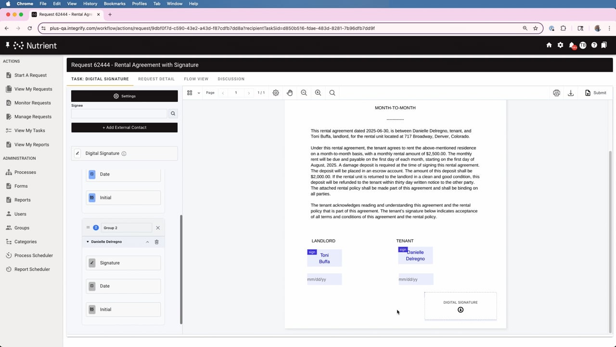Switch to Request Detail tab
The height and width of the screenshot is (347, 616).
point(156,79)
